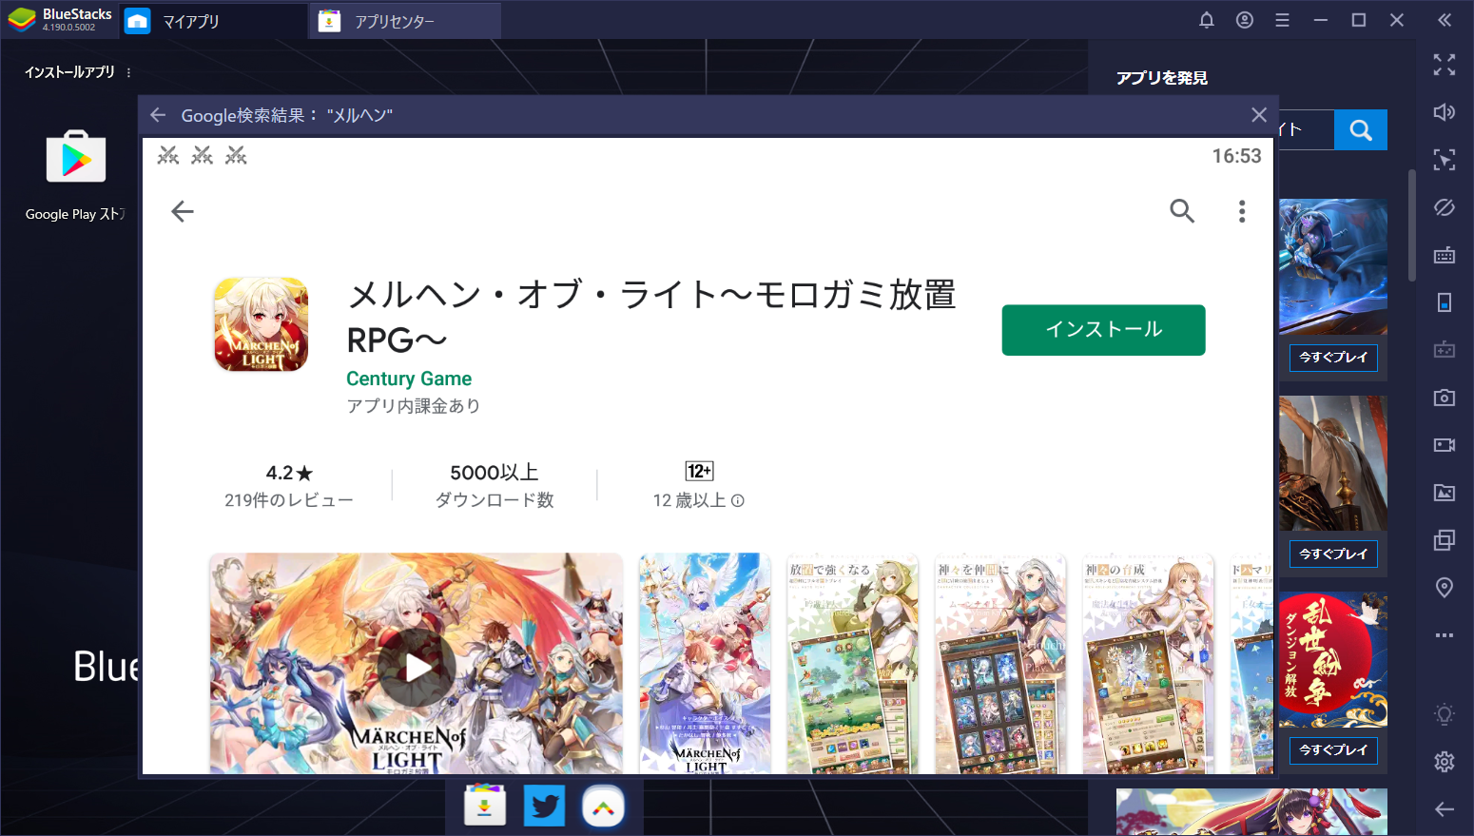
Task: Click the BlueStacks notification bell icon
Action: click(x=1206, y=20)
